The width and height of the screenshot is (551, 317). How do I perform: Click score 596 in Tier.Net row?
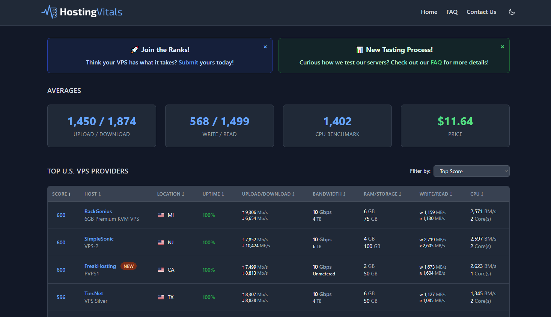click(x=61, y=297)
